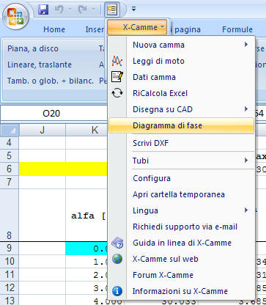Click the X-Camme sul web globe icon

tap(117, 259)
